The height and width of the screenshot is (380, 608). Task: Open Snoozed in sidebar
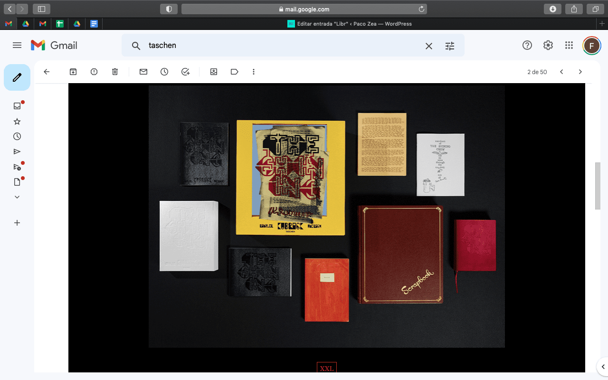coord(17,136)
